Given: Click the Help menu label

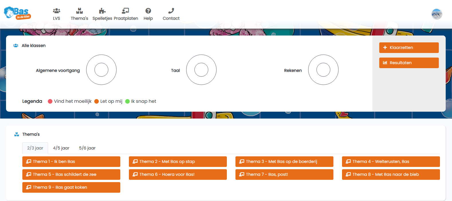Looking at the screenshot, I should 148,18.
